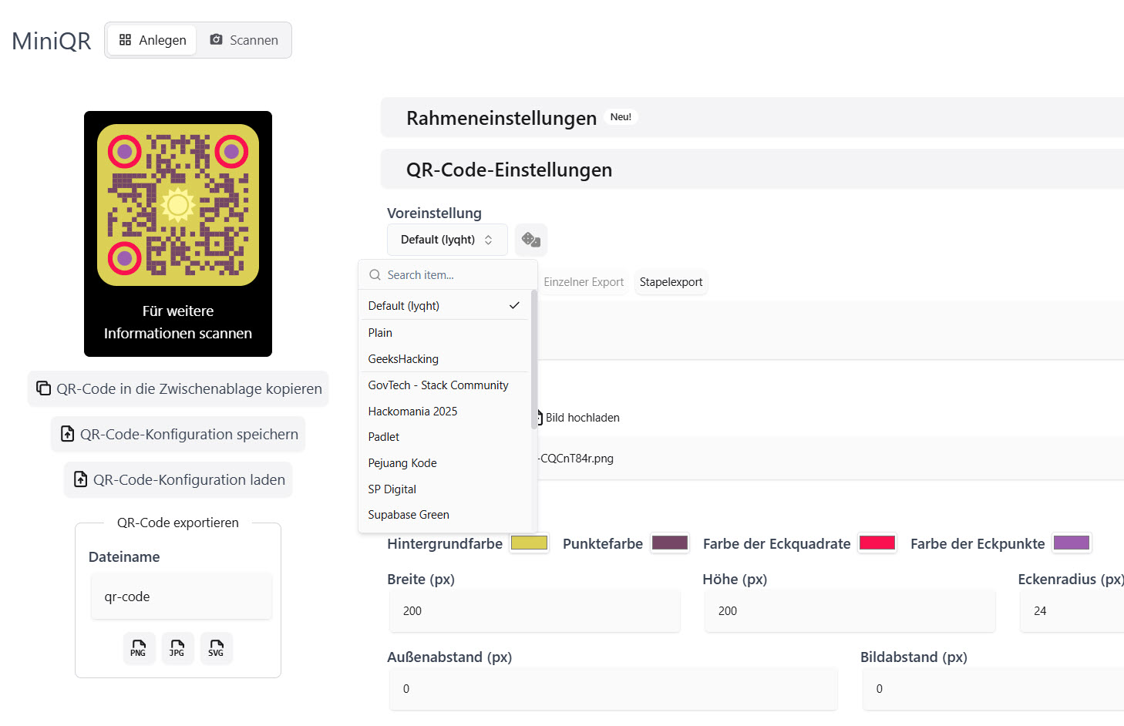Click the randomize style dice icon
Image resolution: width=1124 pixels, height=726 pixels.
(x=530, y=240)
